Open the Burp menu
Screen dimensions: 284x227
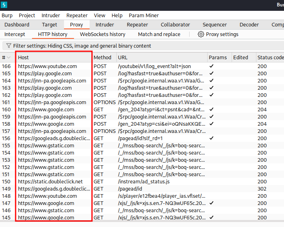point(7,15)
